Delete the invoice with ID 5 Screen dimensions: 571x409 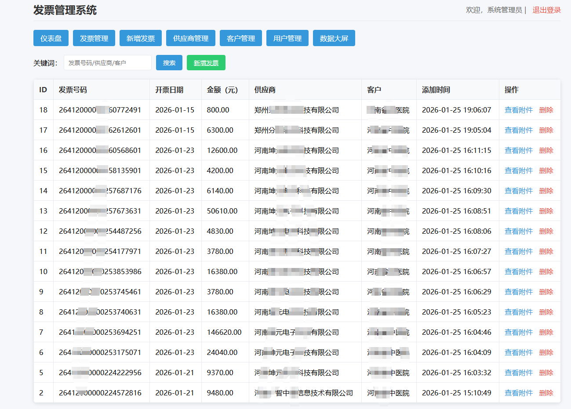tap(546, 373)
